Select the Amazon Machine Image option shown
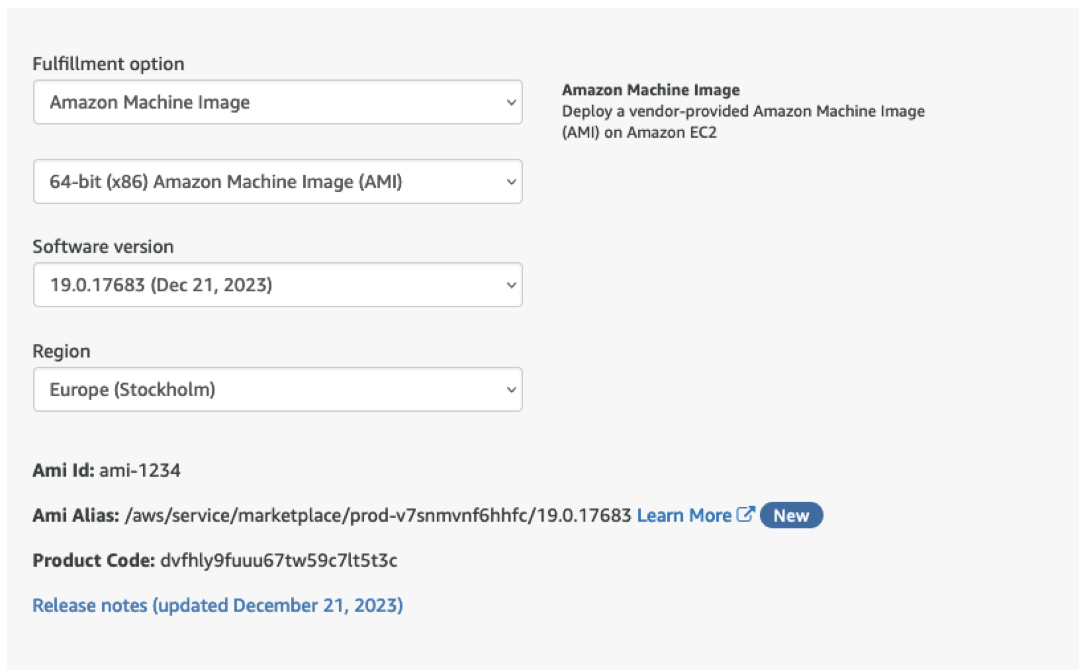 tap(277, 102)
